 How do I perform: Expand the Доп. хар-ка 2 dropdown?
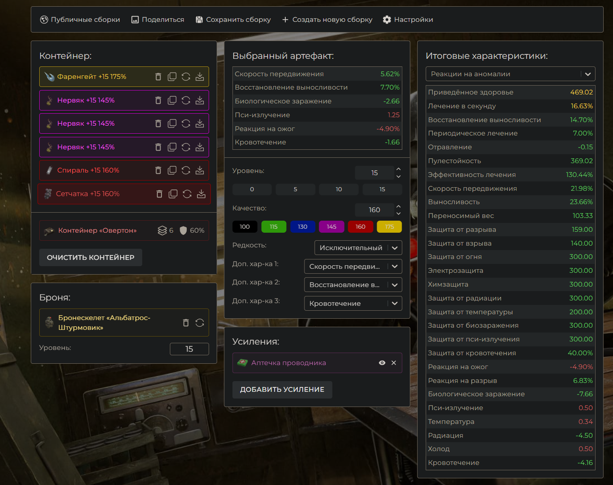[353, 285]
